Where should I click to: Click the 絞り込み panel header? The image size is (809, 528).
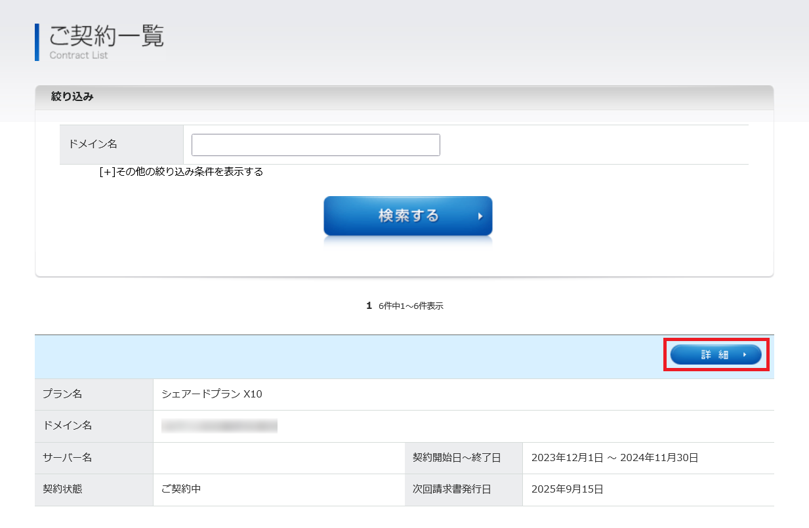72,97
